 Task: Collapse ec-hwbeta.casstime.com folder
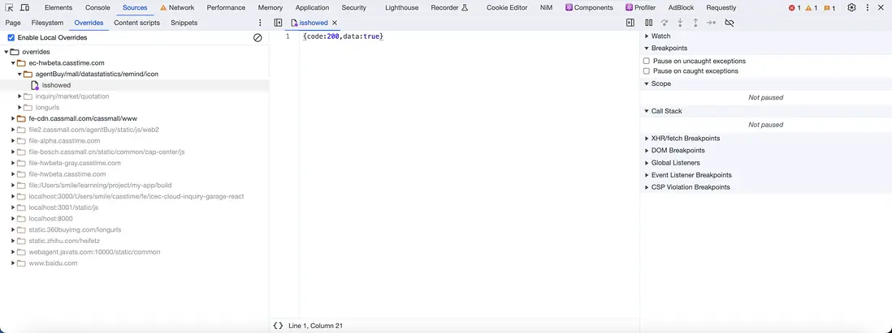(13, 63)
